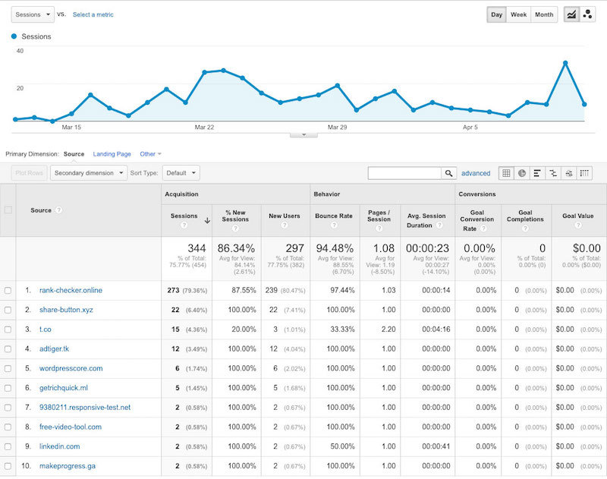Expand the Other primary dimension menu
The height and width of the screenshot is (479, 607).
pos(150,154)
